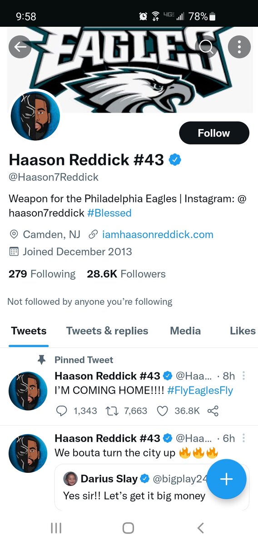Open the Media tab
This screenshot has width=258, height=545.
pos(185,331)
